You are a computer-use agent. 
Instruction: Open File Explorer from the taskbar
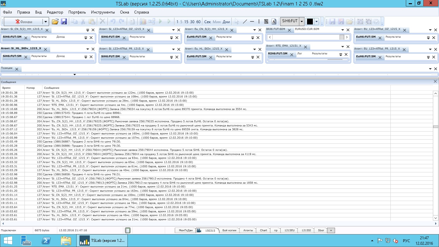click(66, 240)
